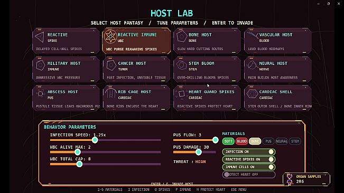Click the Rib Cage Host ribs icon
344x193 pixels.
click(111, 93)
